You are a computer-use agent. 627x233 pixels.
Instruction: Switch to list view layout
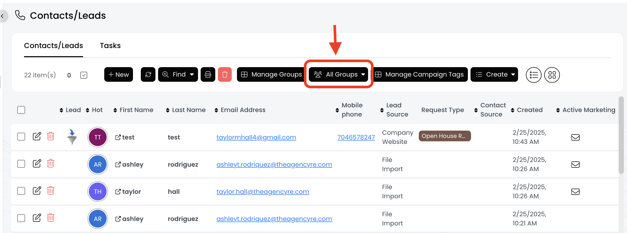point(533,75)
